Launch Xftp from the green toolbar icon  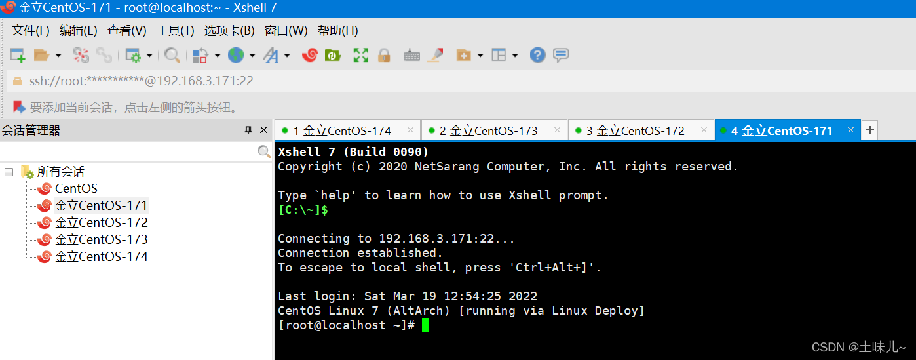pos(332,56)
